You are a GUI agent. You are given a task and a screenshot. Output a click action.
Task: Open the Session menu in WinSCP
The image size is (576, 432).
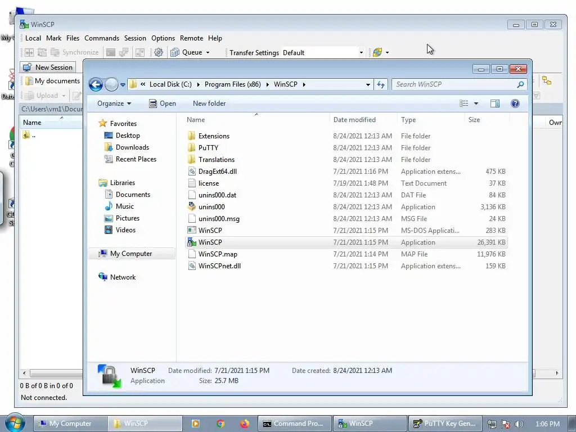[135, 38]
